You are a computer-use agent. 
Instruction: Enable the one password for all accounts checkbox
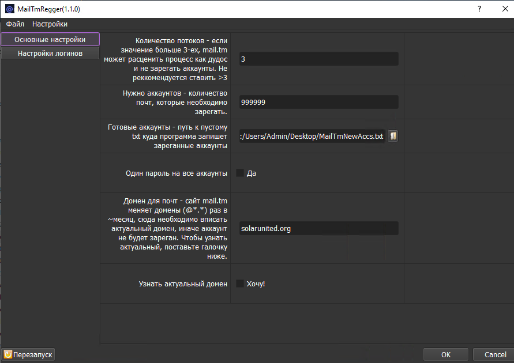click(x=240, y=173)
